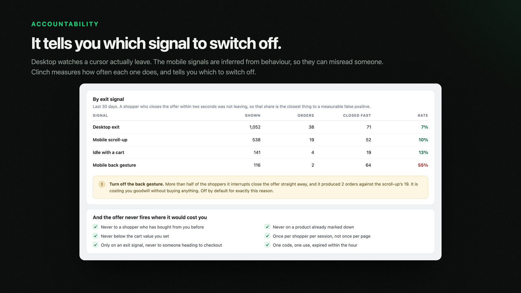Click the ACCOUNTABILITY green section label
Screen dimensions: 521x293
[x=65, y=24]
